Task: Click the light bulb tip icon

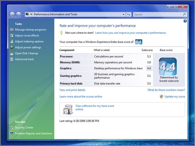Action: [x=61, y=33]
